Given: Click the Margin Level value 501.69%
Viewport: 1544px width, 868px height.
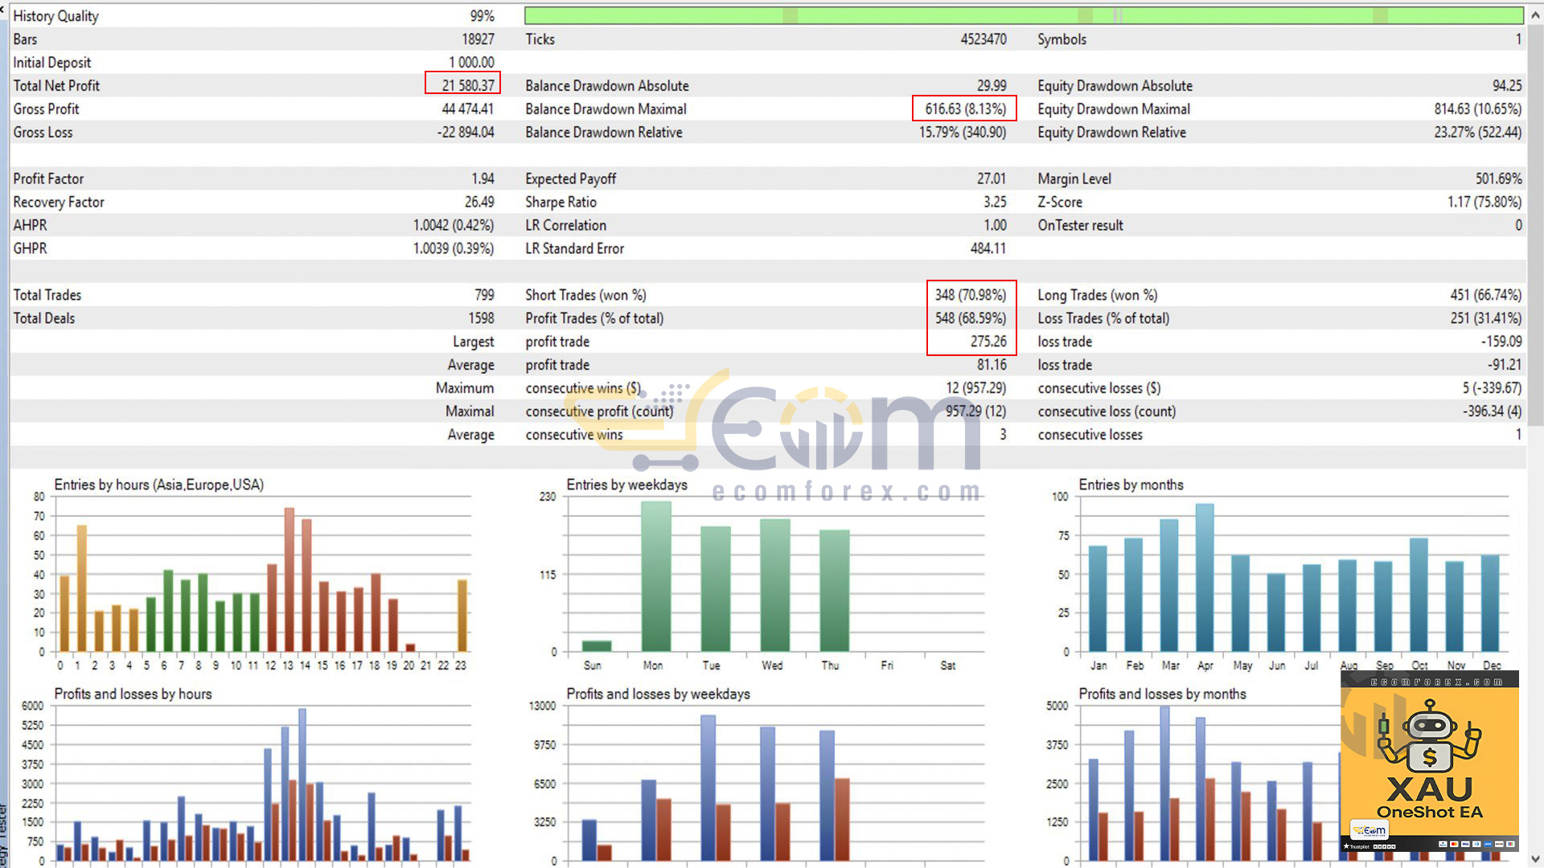Looking at the screenshot, I should (1498, 178).
